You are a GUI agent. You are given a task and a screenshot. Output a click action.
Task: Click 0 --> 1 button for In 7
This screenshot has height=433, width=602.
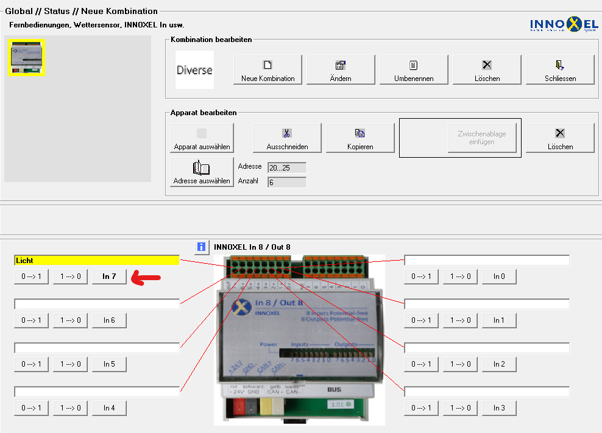[32, 276]
